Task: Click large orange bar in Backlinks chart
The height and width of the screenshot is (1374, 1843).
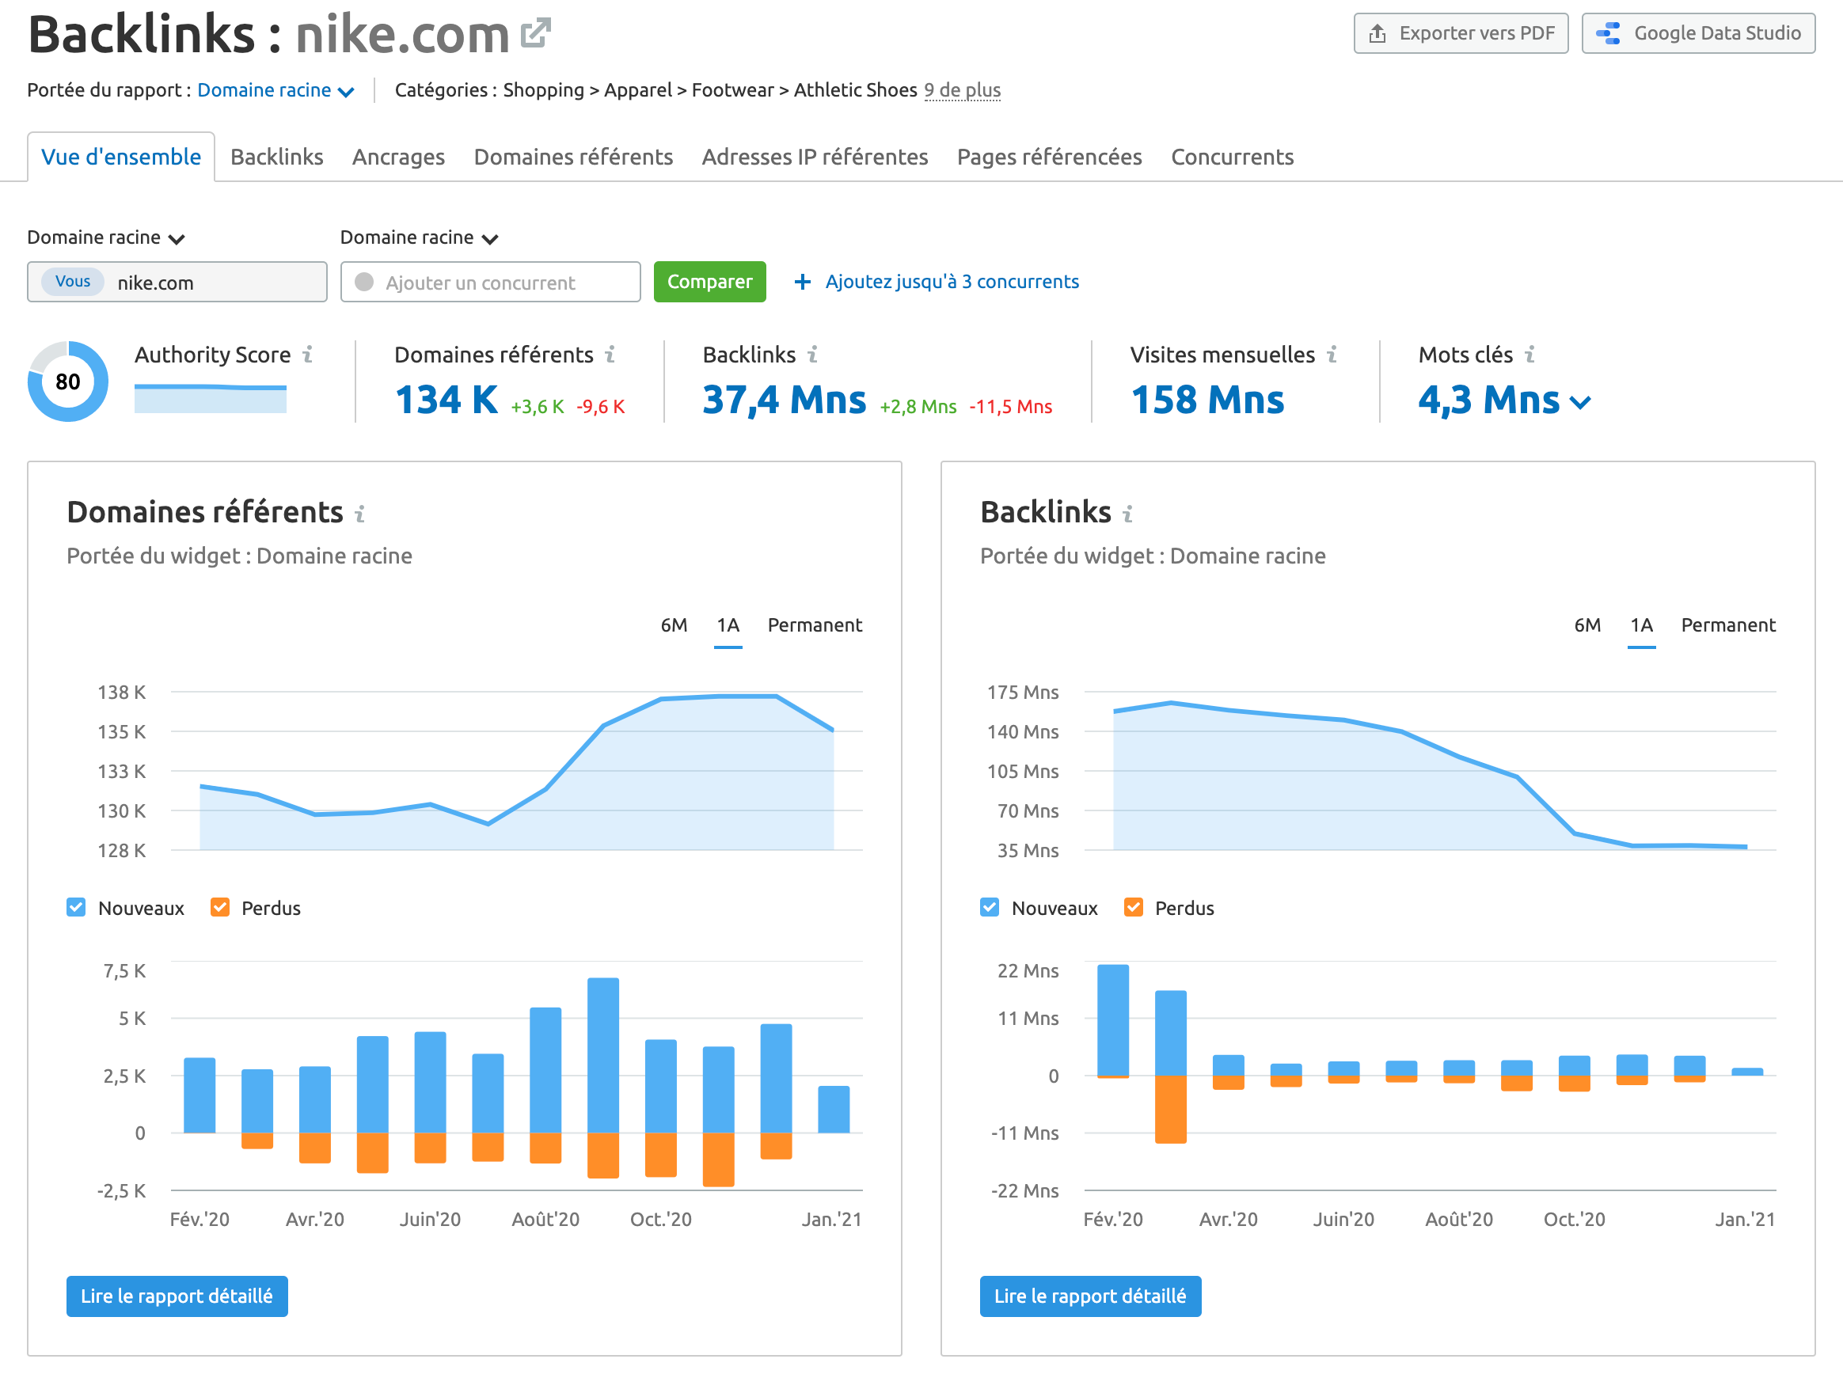Action: click(x=1170, y=1109)
